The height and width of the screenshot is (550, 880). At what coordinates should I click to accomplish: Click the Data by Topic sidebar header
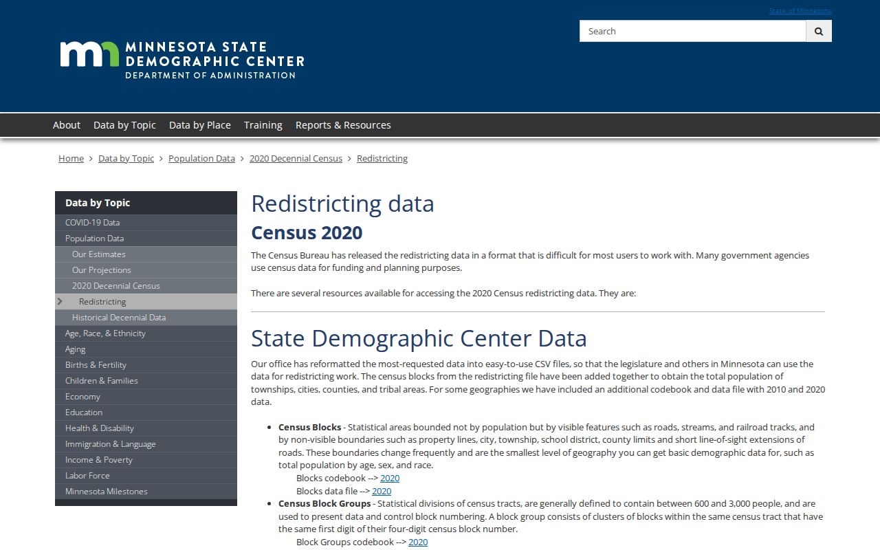pos(146,203)
